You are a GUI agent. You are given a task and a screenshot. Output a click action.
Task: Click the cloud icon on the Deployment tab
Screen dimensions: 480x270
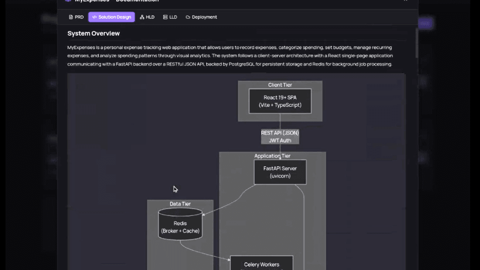[x=188, y=17]
